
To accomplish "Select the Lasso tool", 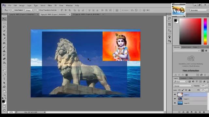I will [4, 27].
